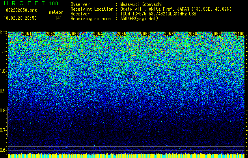Click the meteor label
The width and height of the screenshot is (248, 158).
56,12
